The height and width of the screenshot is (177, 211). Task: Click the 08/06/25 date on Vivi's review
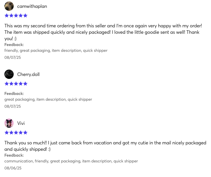coord(13,168)
